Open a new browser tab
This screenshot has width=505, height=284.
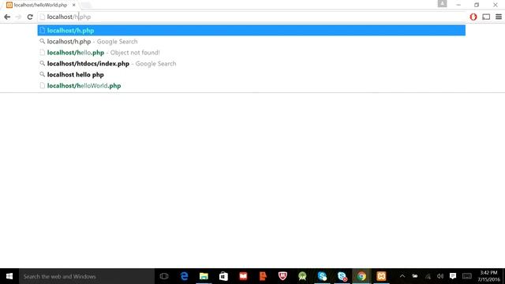[x=85, y=6]
